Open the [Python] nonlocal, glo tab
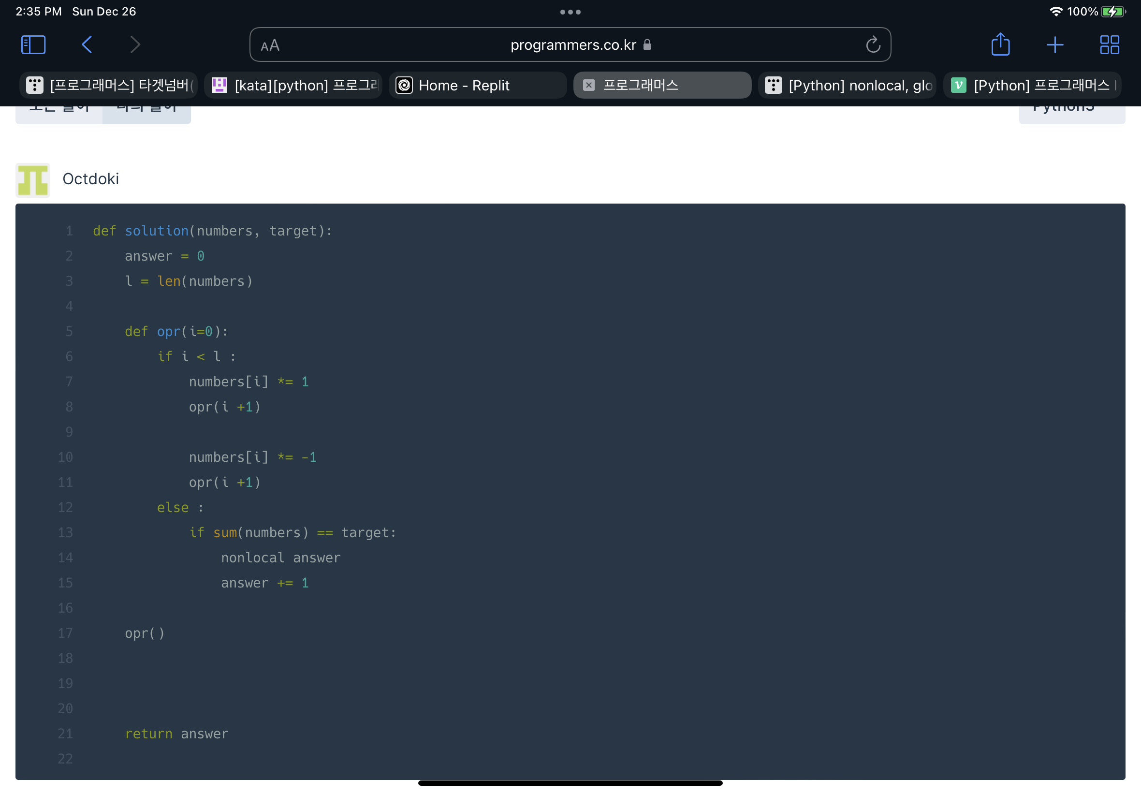 coord(847,86)
